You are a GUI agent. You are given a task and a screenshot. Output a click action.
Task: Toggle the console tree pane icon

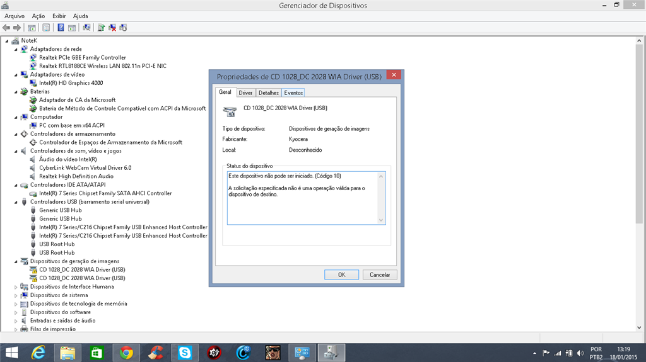coord(32,28)
